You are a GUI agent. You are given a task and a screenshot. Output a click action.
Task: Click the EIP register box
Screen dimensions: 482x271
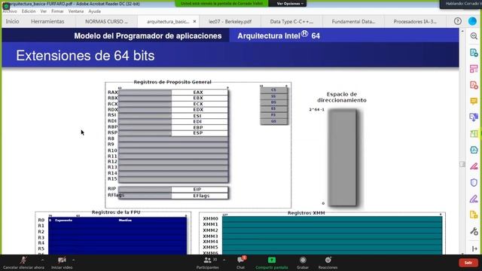200,189
